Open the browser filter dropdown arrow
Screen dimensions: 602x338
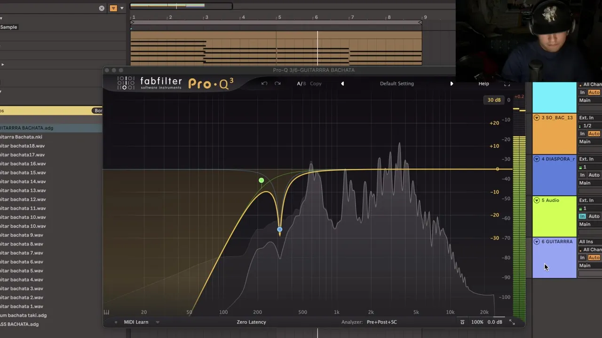pyautogui.click(x=122, y=8)
